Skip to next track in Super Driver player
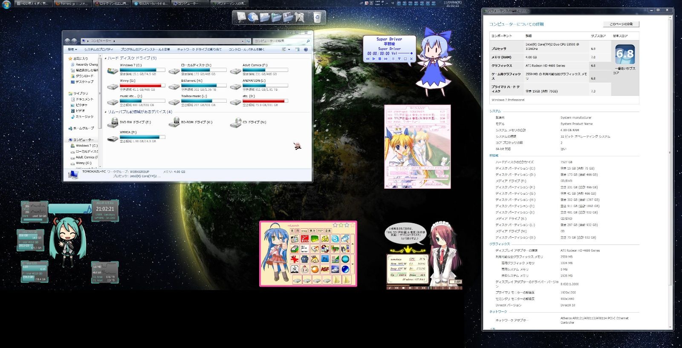Viewport: 682px width, 348px height. [386, 59]
